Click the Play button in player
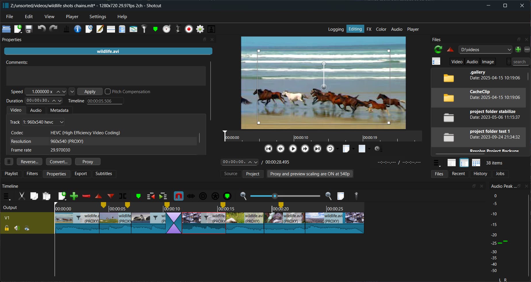The image size is (531, 282). tap(293, 149)
